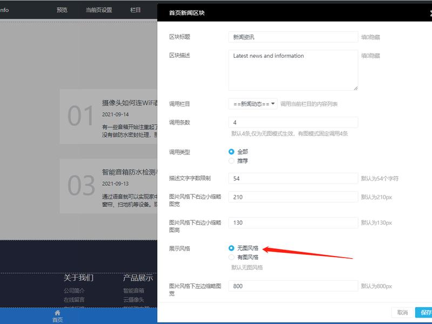Screen dimensions: 432x324
Task: Select the 推荐 radio option
Action: pyautogui.click(x=232, y=161)
